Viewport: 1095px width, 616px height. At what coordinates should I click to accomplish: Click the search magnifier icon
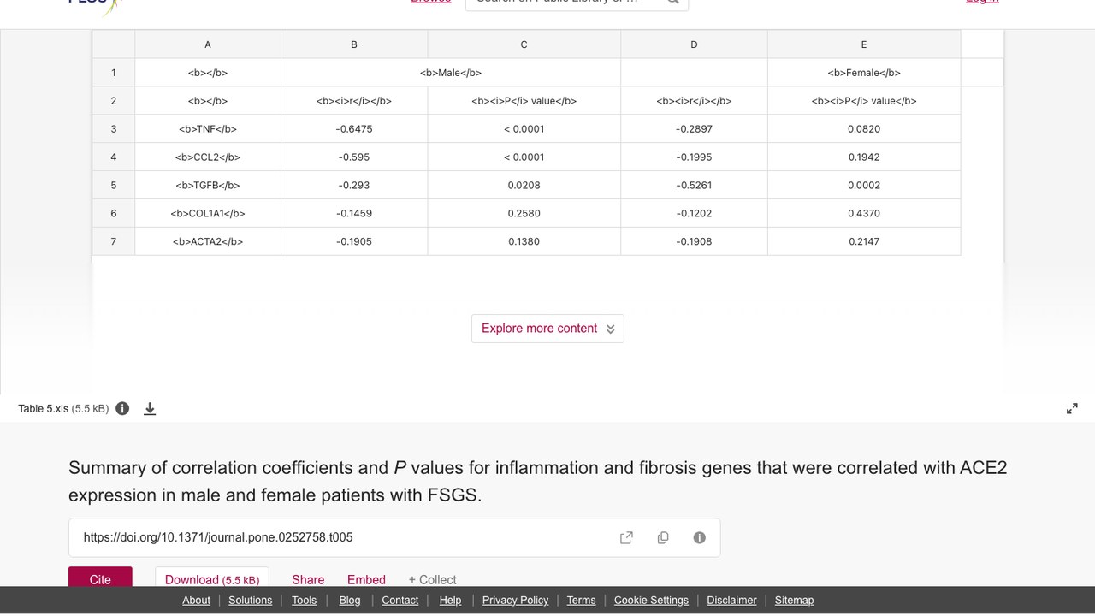(673, 3)
